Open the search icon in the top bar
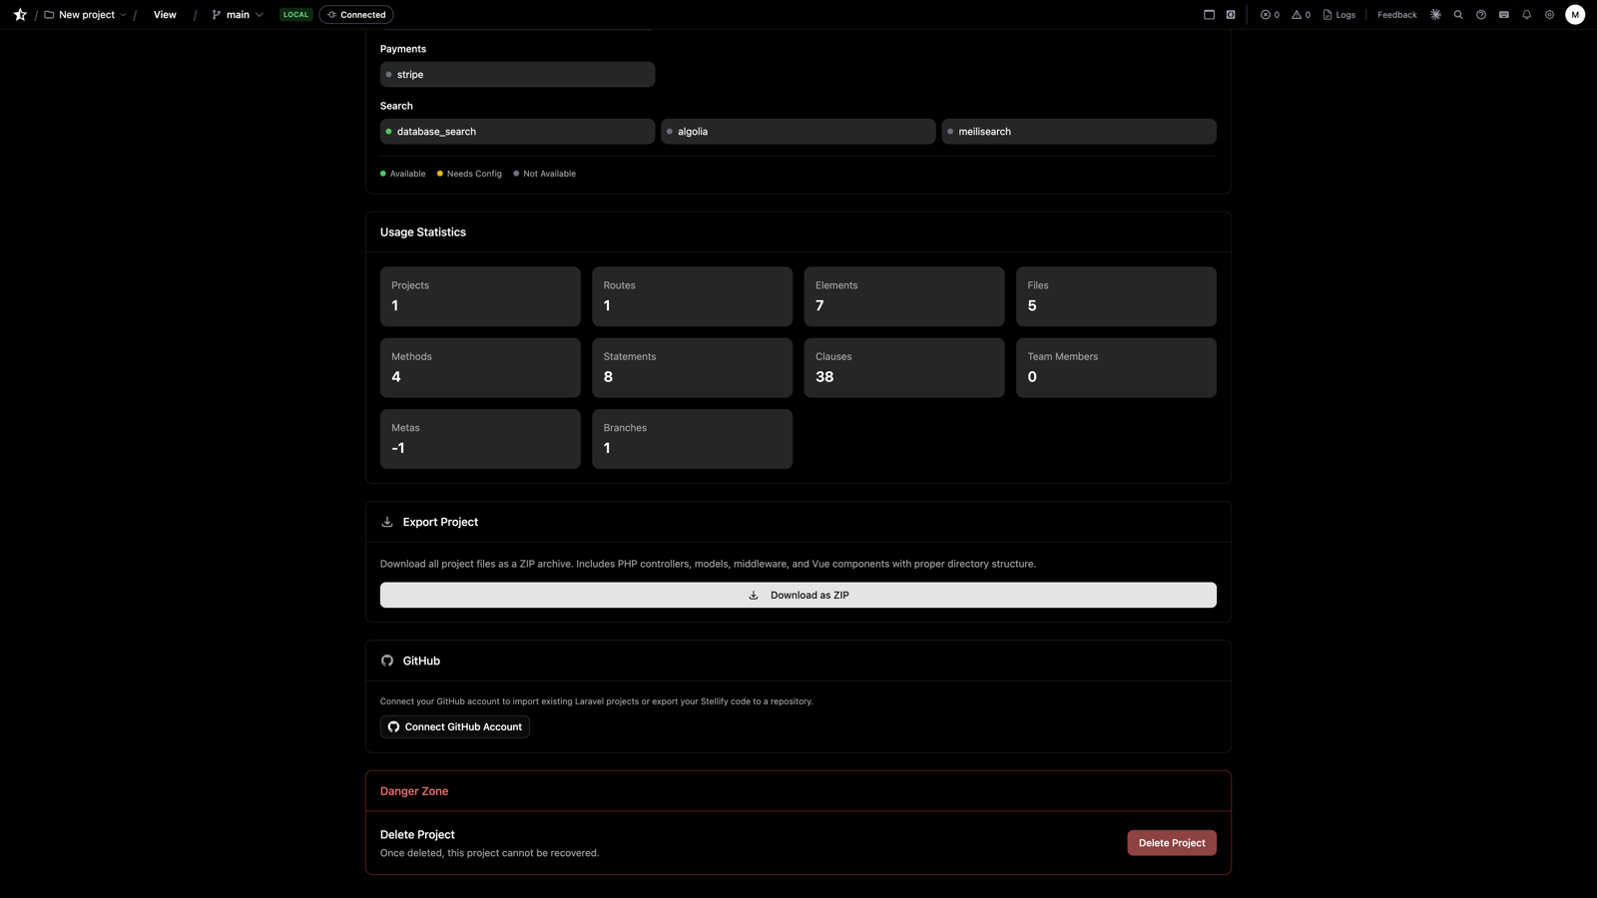The image size is (1597, 898). point(1458,14)
